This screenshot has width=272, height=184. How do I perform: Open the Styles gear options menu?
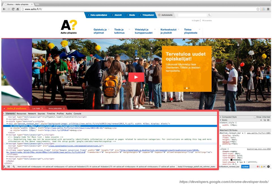[268, 120]
